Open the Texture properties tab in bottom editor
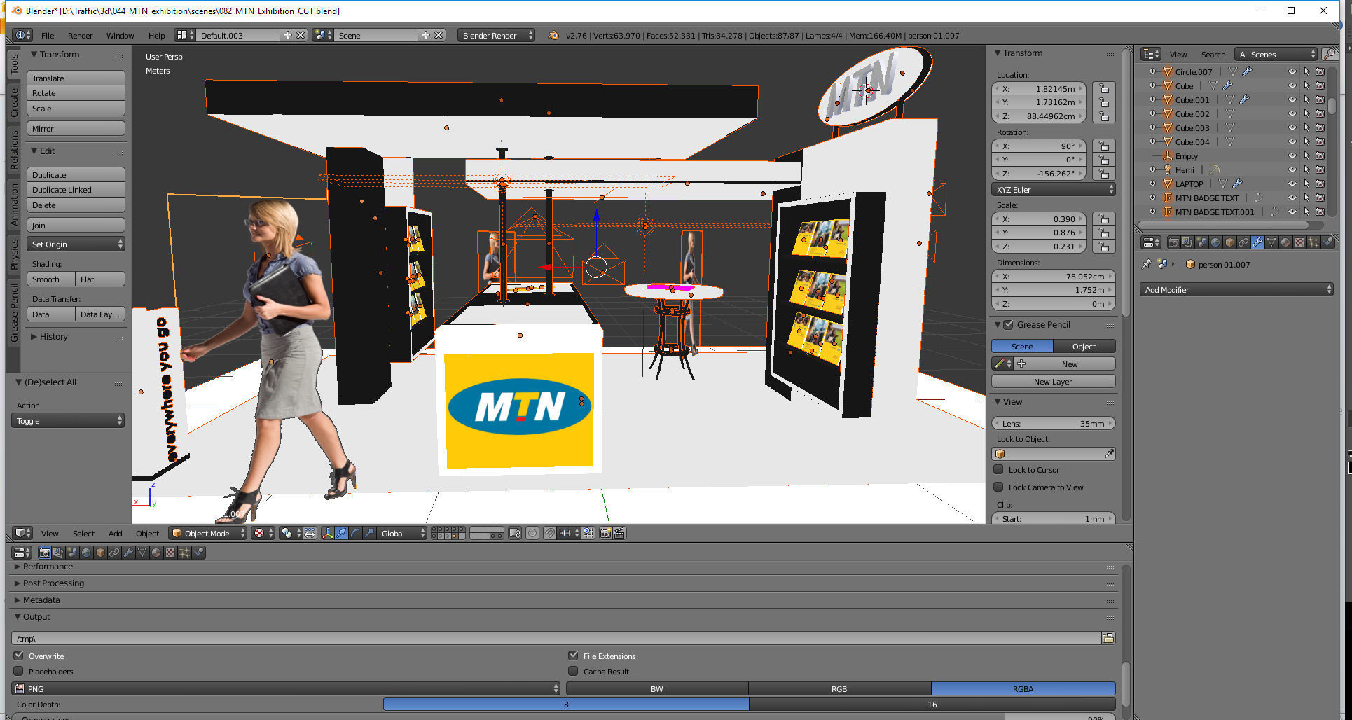1352x720 pixels. tap(170, 553)
